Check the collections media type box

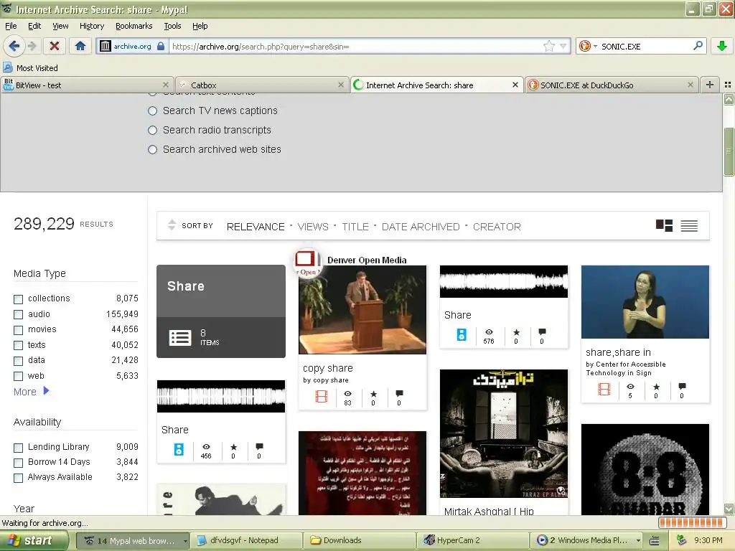(18, 299)
